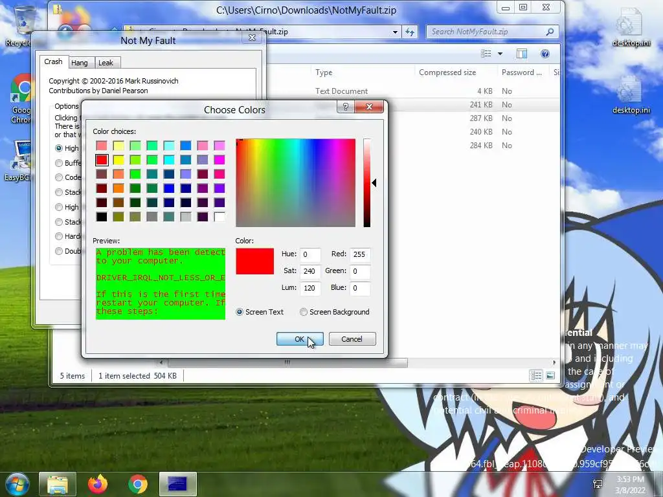The height and width of the screenshot is (497, 663).
Task: Click Cancel in Choose Colors dialog
Action: pos(352,339)
